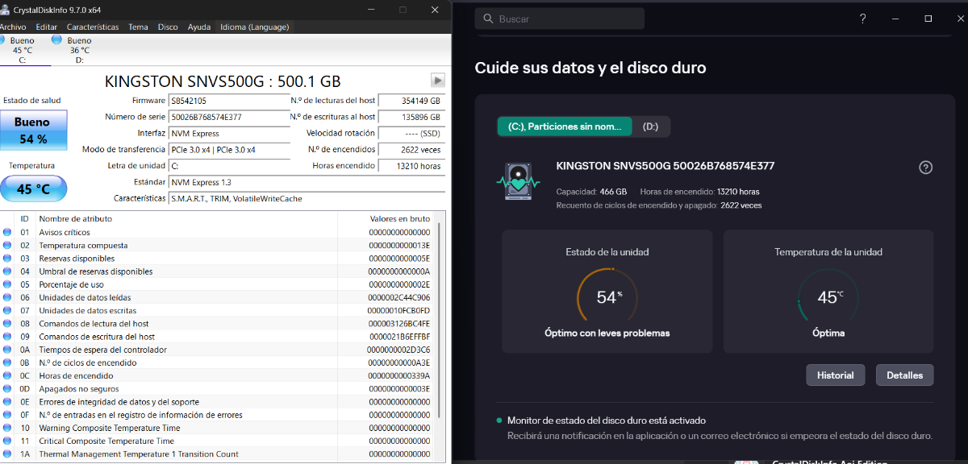Open the Editar menu
The width and height of the screenshot is (968, 464).
point(46,27)
